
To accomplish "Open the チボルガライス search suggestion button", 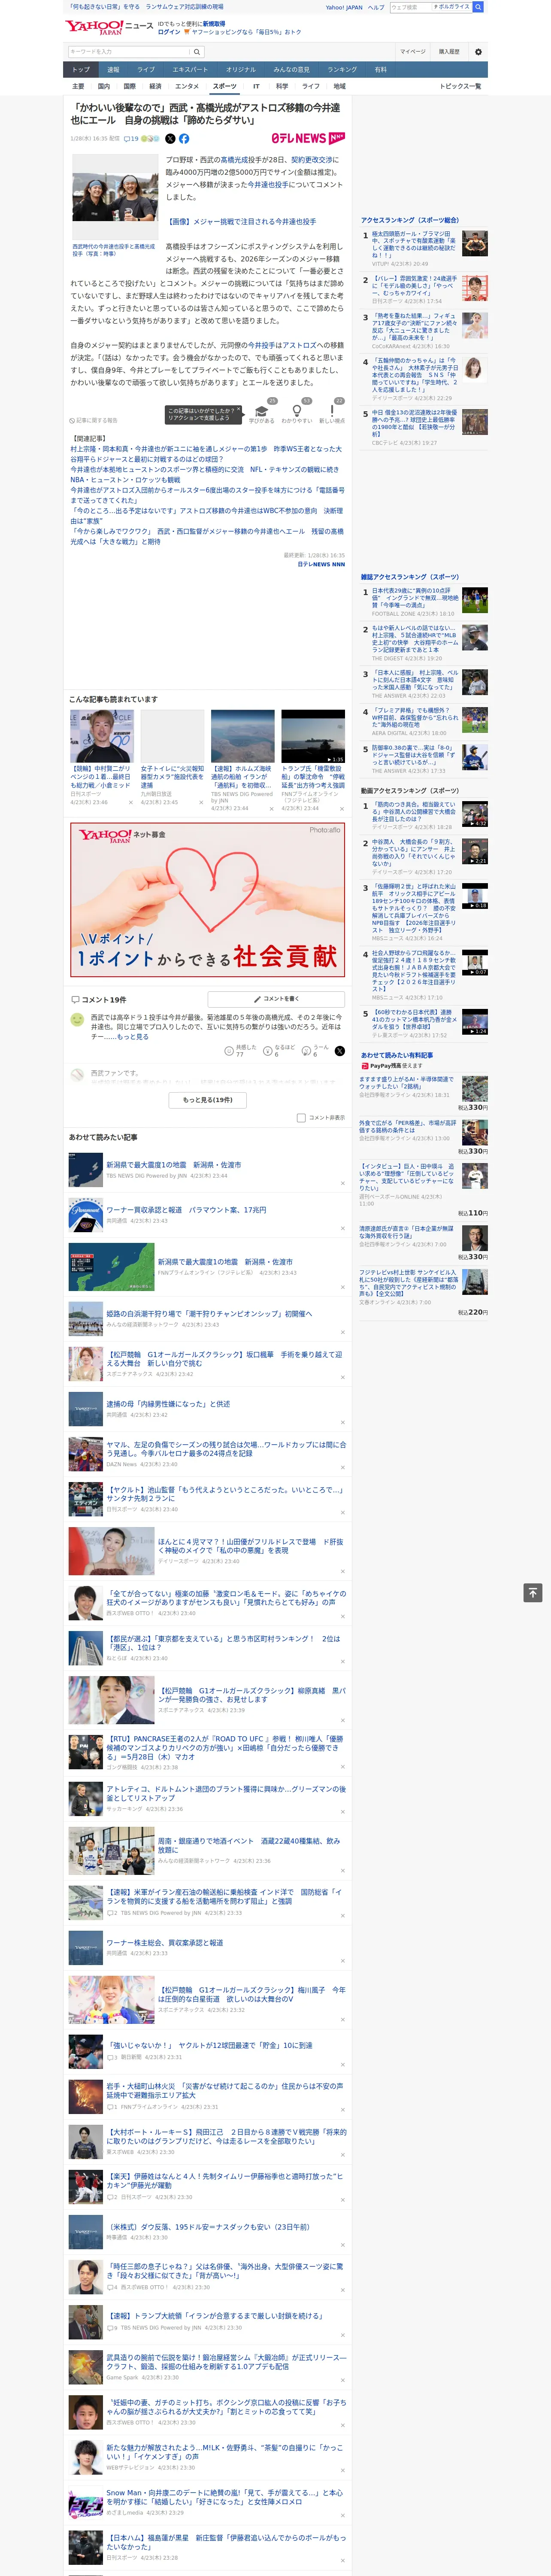I will click(x=451, y=7).
